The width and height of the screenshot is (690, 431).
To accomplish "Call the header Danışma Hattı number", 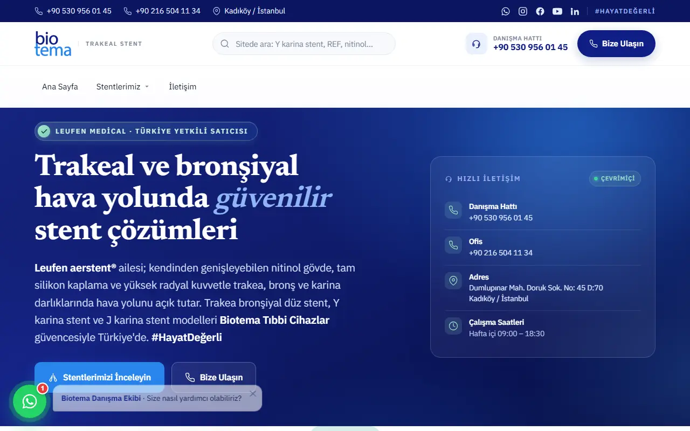I will click(x=530, y=47).
